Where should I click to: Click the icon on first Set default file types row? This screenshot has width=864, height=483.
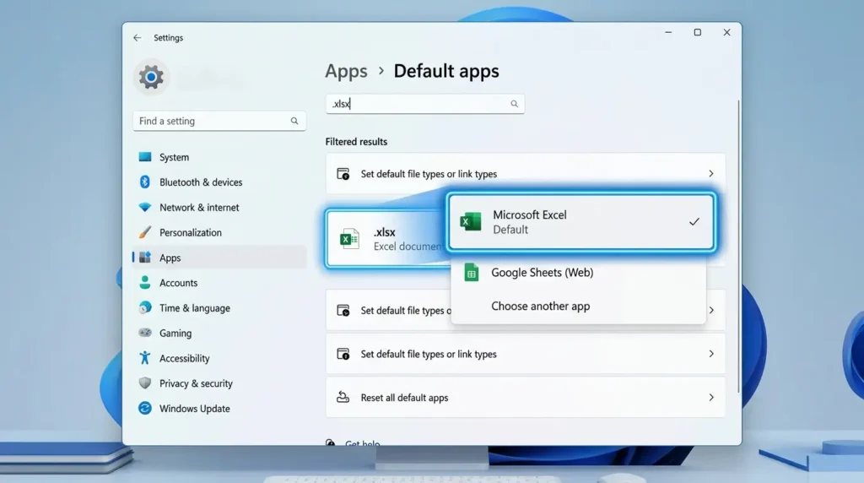[343, 174]
